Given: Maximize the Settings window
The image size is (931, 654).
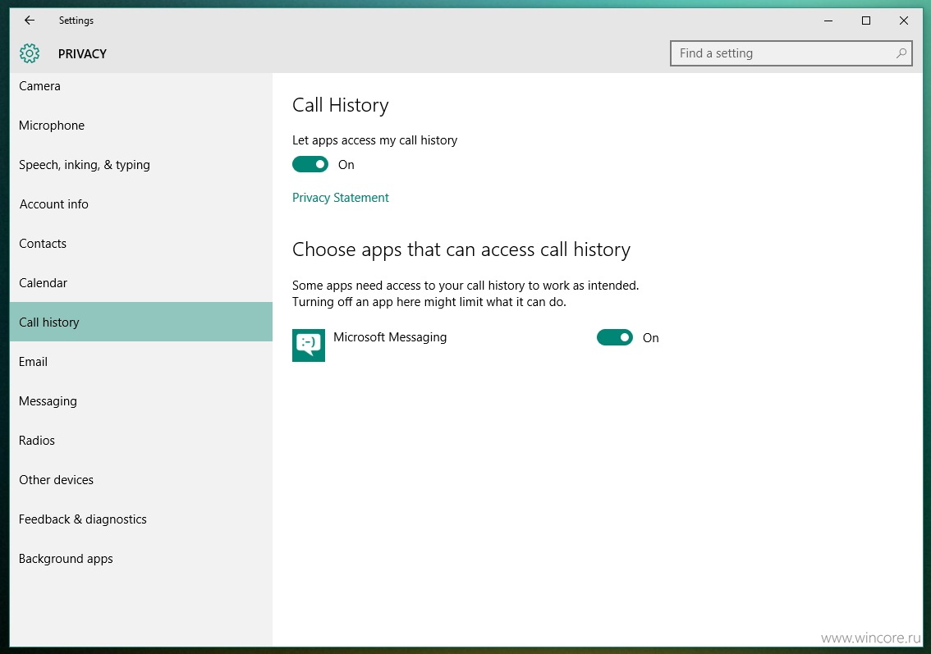Looking at the screenshot, I should pos(865,21).
